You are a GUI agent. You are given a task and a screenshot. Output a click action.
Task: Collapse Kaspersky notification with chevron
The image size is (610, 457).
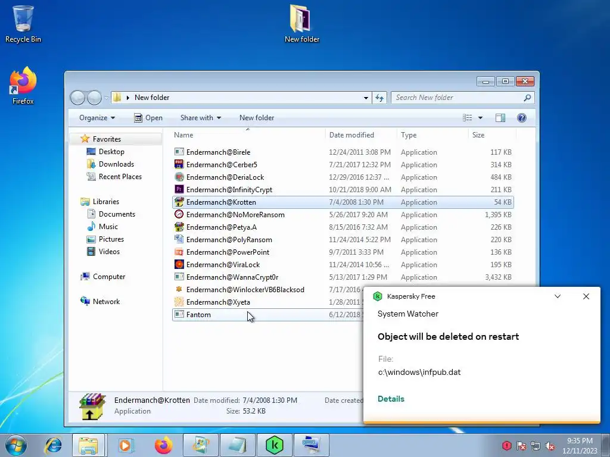[x=558, y=296]
